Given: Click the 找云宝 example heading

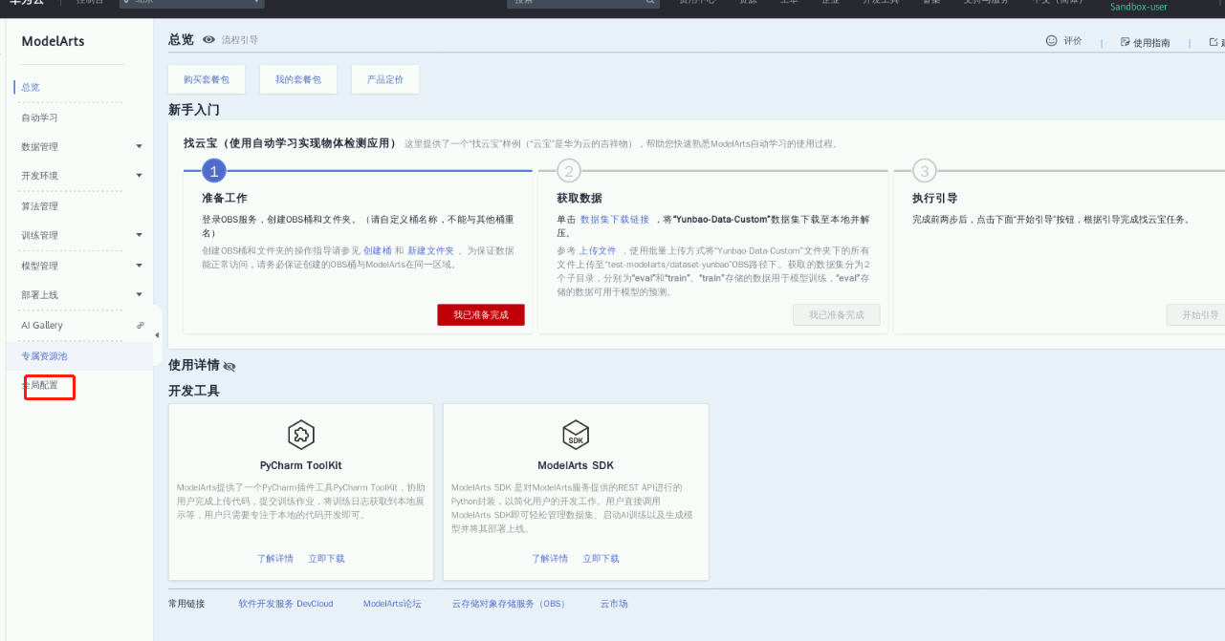Looking at the screenshot, I should tap(290, 143).
